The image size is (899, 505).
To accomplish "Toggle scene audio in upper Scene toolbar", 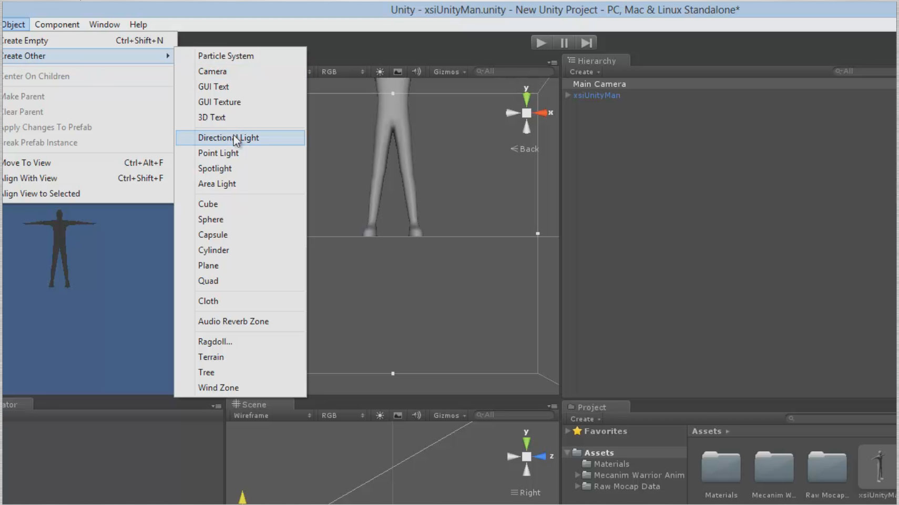I will click(x=416, y=72).
